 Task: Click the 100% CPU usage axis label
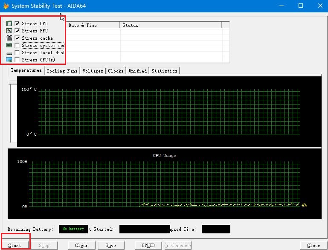point(22,162)
